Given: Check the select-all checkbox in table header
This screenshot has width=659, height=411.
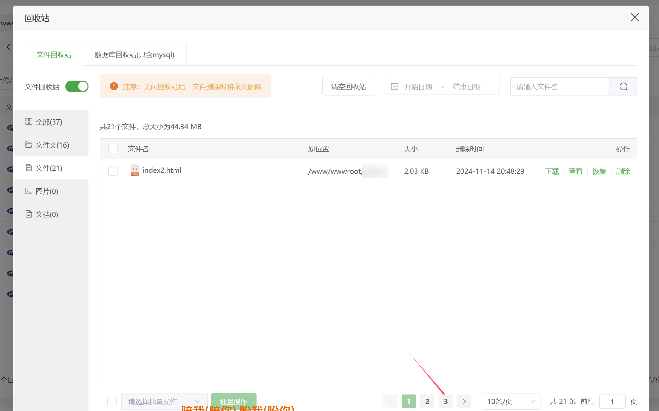Looking at the screenshot, I should tap(113, 149).
